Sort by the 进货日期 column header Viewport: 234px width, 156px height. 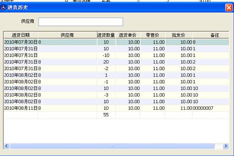[21, 35]
